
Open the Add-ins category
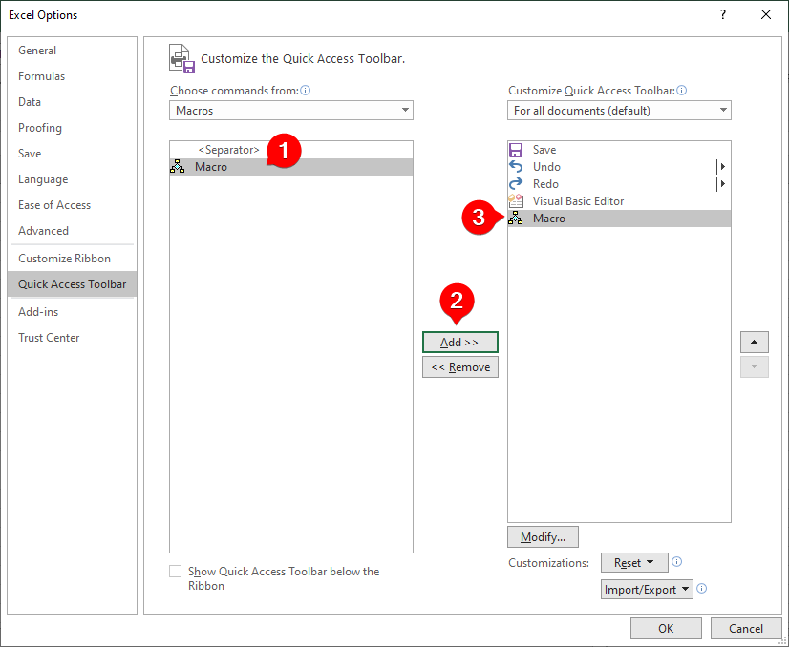tap(73, 312)
